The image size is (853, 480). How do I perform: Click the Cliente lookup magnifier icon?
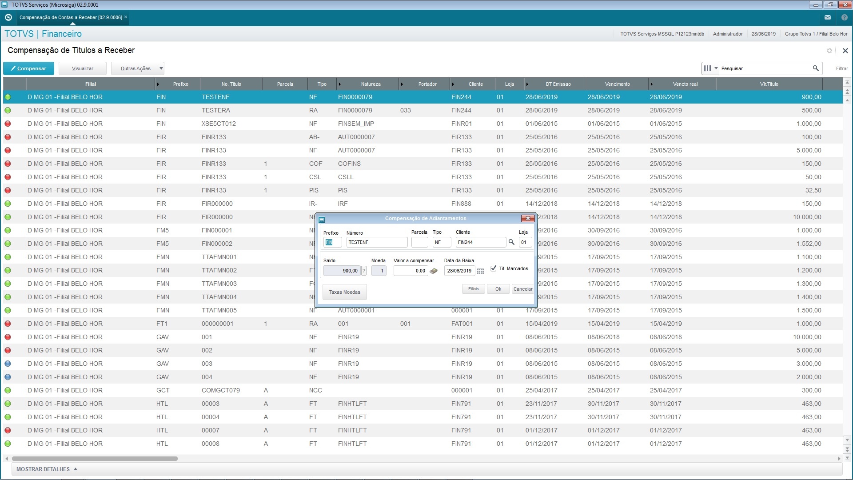click(x=511, y=242)
